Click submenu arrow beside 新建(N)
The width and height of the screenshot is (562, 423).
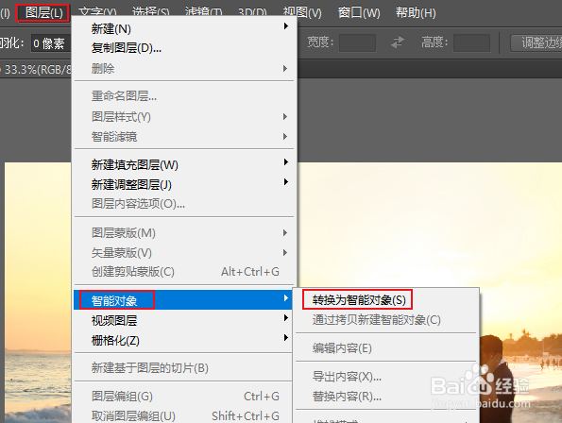285,26
